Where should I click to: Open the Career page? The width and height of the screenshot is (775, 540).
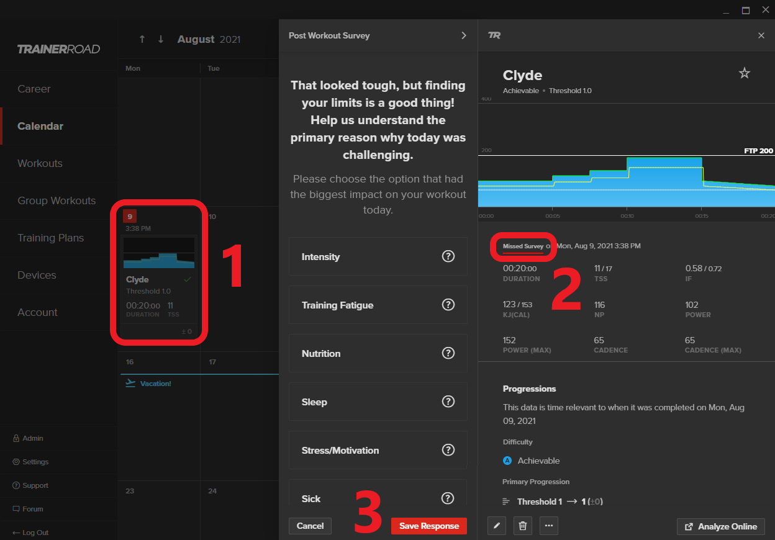(x=34, y=89)
